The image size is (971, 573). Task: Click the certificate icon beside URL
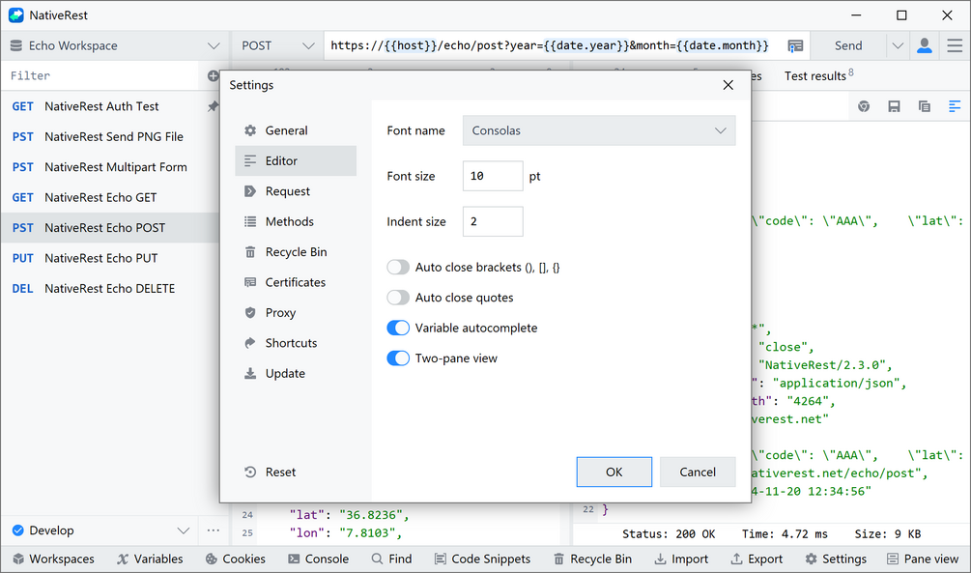click(x=795, y=45)
